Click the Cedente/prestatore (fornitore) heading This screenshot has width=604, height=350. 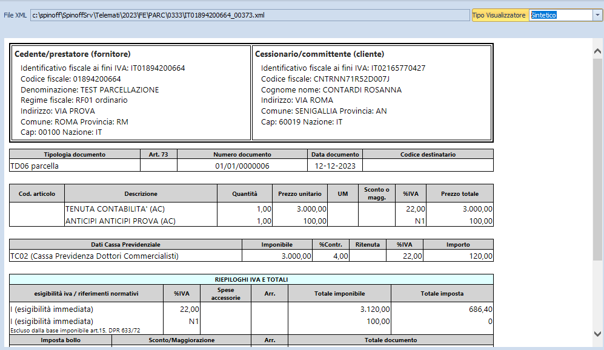[x=73, y=54]
